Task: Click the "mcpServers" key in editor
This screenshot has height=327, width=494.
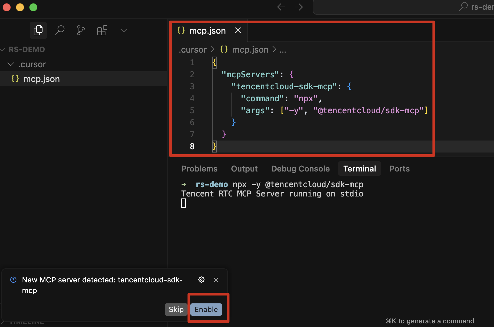Action: 250,75
